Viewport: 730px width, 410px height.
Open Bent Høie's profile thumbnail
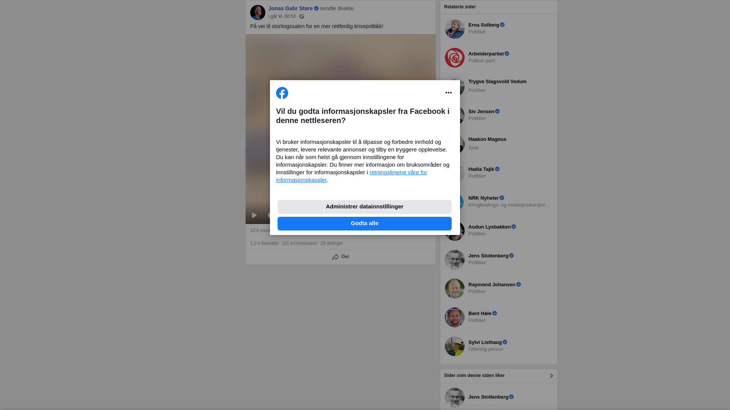tap(455, 317)
